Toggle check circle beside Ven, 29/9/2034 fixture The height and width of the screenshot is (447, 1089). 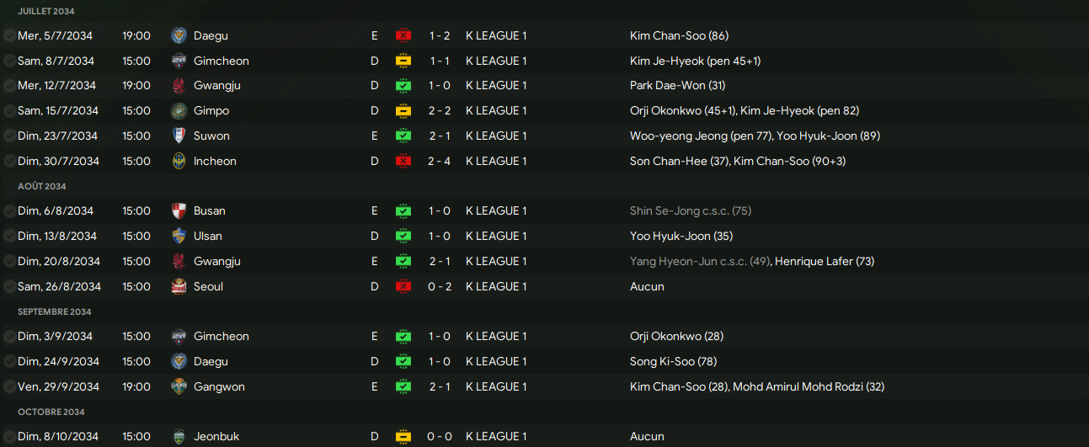(x=9, y=386)
